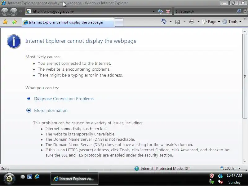The image size is (248, 186).
Task: Click the search magnifier icon
Action: click(239, 11)
